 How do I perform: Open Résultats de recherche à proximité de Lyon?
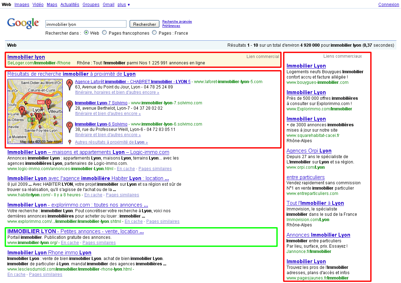[x=71, y=74]
